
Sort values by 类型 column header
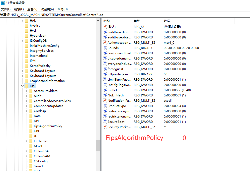click(x=147, y=21)
